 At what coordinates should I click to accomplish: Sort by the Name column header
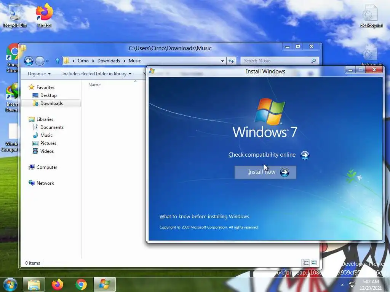[94, 85]
